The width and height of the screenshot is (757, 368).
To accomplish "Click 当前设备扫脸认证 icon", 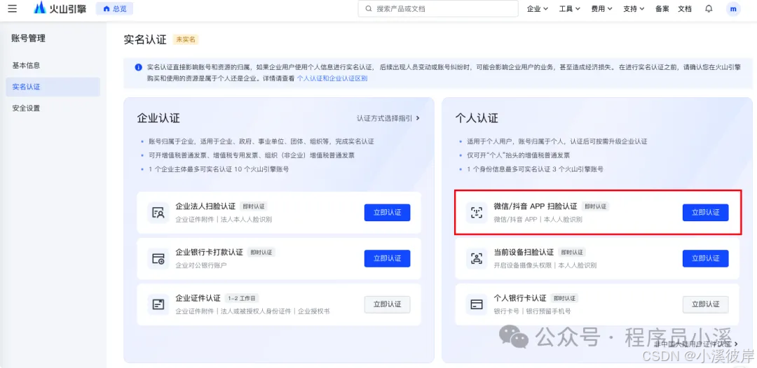I will (x=477, y=258).
